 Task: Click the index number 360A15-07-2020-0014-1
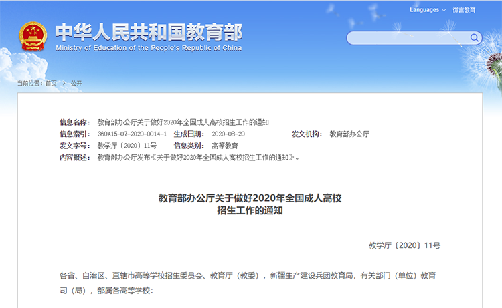click(x=132, y=134)
